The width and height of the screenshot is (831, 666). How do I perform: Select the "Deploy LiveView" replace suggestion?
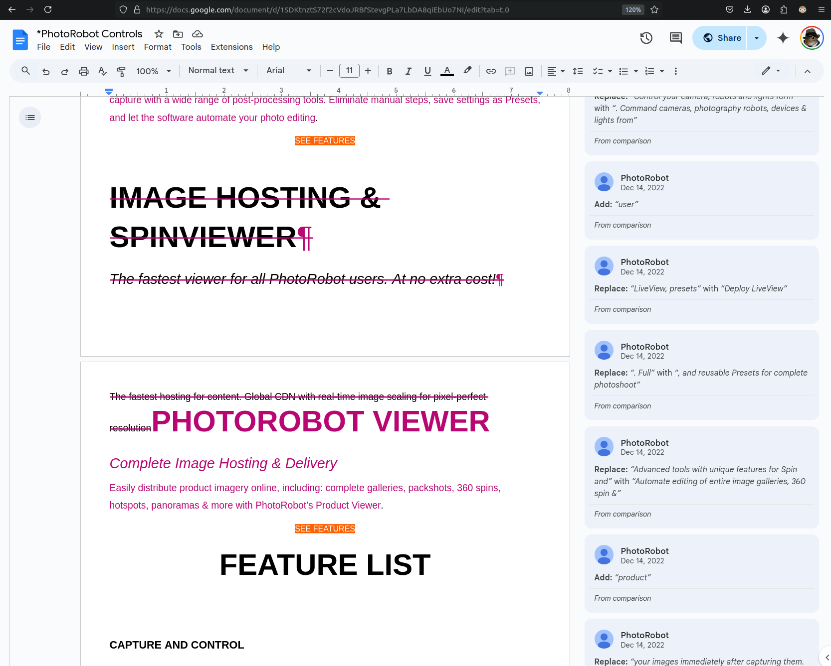[701, 284]
